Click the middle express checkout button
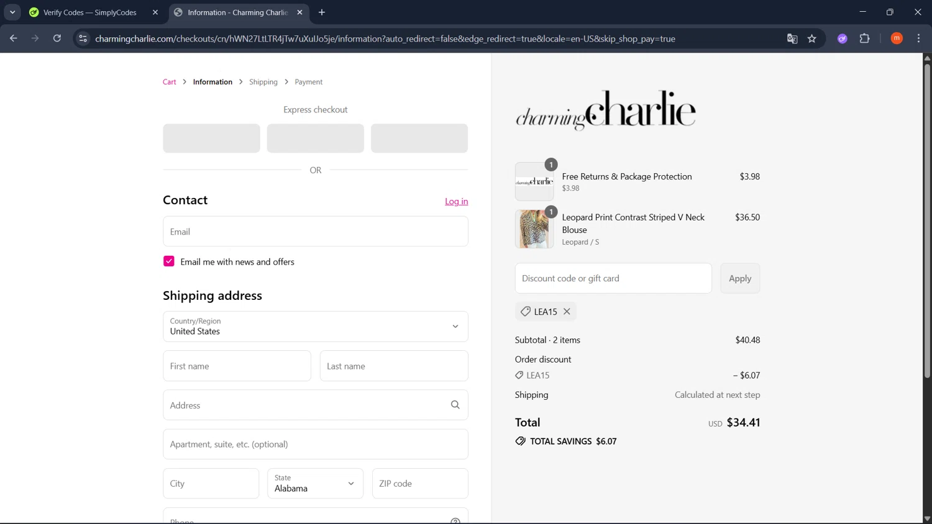The image size is (932, 524). pos(316,138)
